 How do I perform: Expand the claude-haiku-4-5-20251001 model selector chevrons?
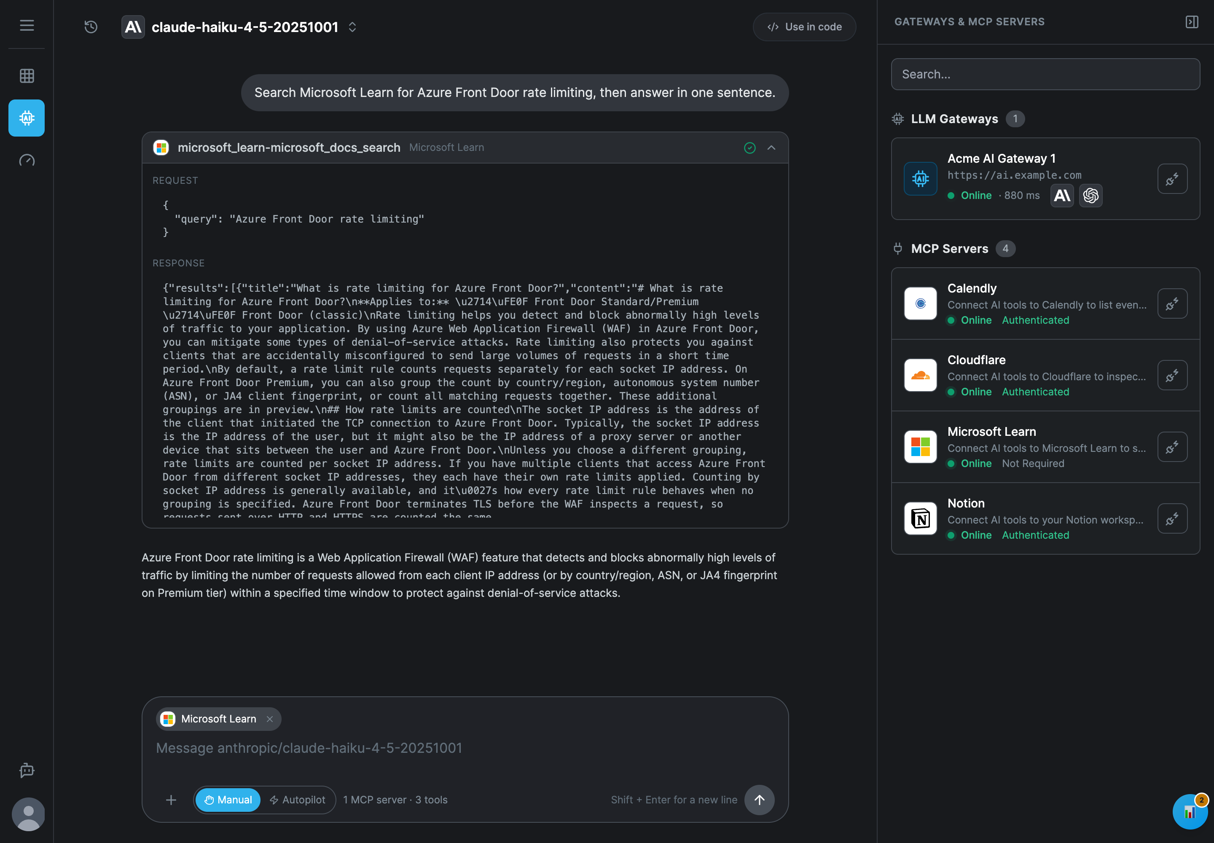[x=352, y=27]
